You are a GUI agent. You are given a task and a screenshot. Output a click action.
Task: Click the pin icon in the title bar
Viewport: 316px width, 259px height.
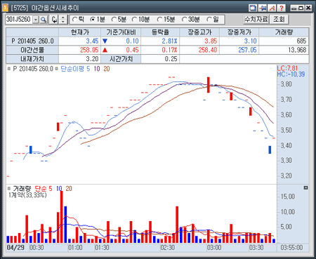(x=263, y=8)
